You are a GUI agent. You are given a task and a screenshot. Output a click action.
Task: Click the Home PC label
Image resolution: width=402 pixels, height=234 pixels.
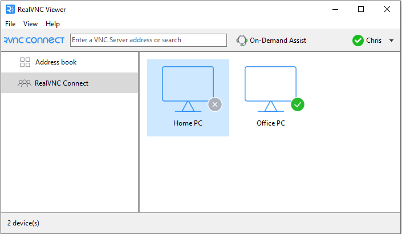coord(188,123)
